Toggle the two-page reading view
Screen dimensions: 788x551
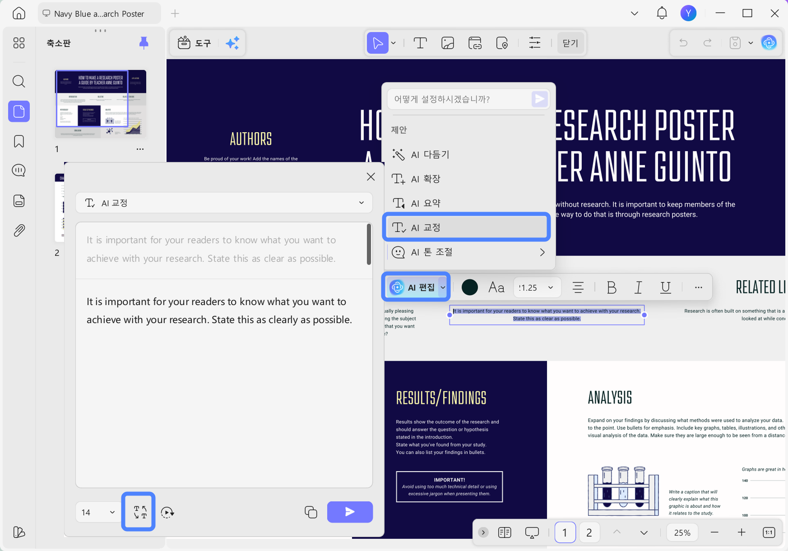505,532
